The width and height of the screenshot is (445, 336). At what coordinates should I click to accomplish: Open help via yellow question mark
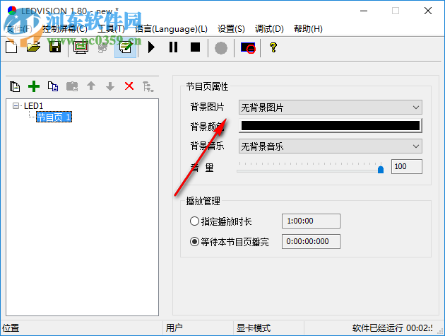(x=273, y=47)
